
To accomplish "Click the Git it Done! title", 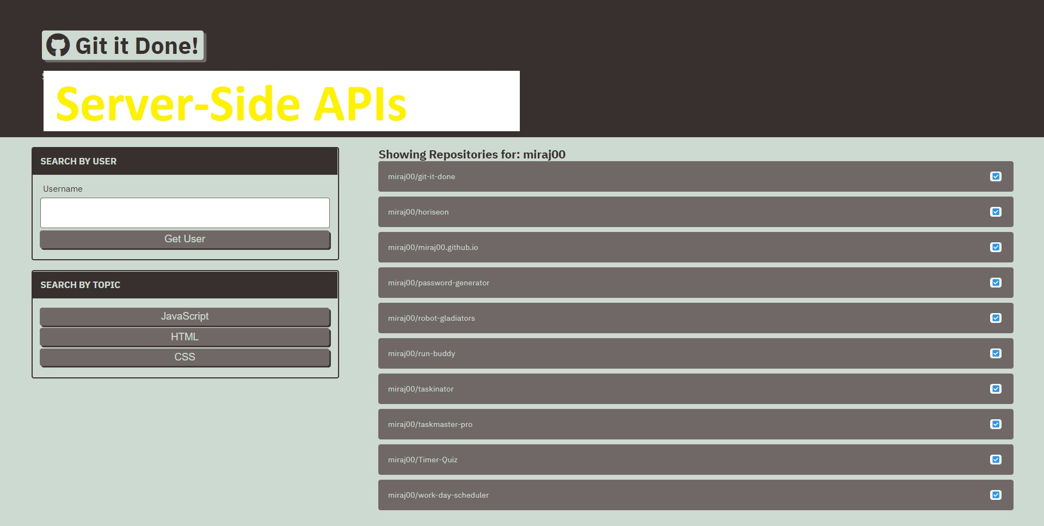I will click(123, 46).
